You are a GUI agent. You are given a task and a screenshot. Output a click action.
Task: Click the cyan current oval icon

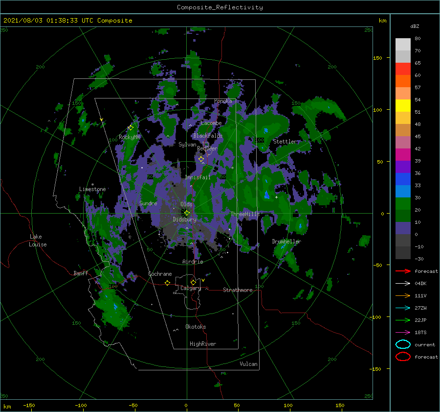(x=403, y=344)
